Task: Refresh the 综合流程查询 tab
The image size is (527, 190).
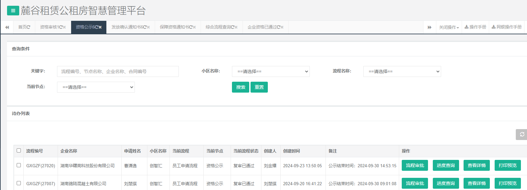Action: tap(233, 27)
